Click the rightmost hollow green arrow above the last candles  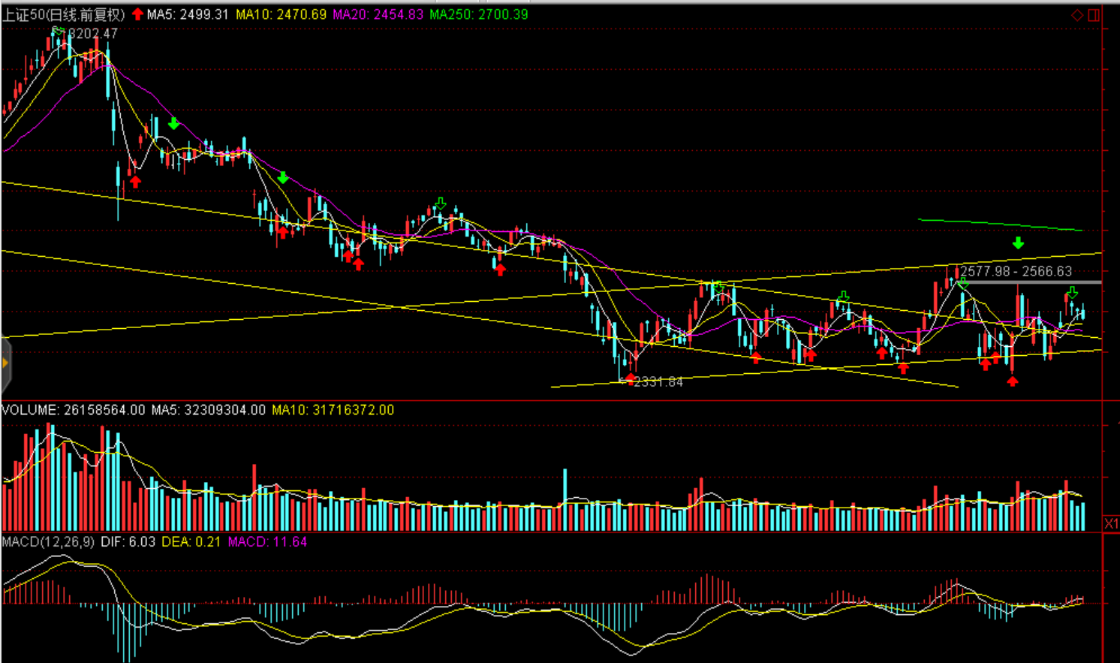[x=1072, y=292]
